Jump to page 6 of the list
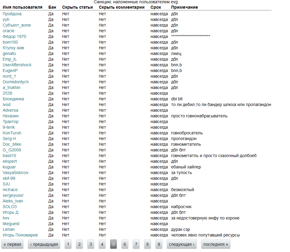Image resolution: width=290 pixels, height=252 pixels. [x=125, y=244]
